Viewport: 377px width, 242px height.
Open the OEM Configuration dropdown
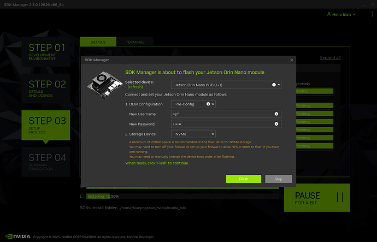coord(193,104)
